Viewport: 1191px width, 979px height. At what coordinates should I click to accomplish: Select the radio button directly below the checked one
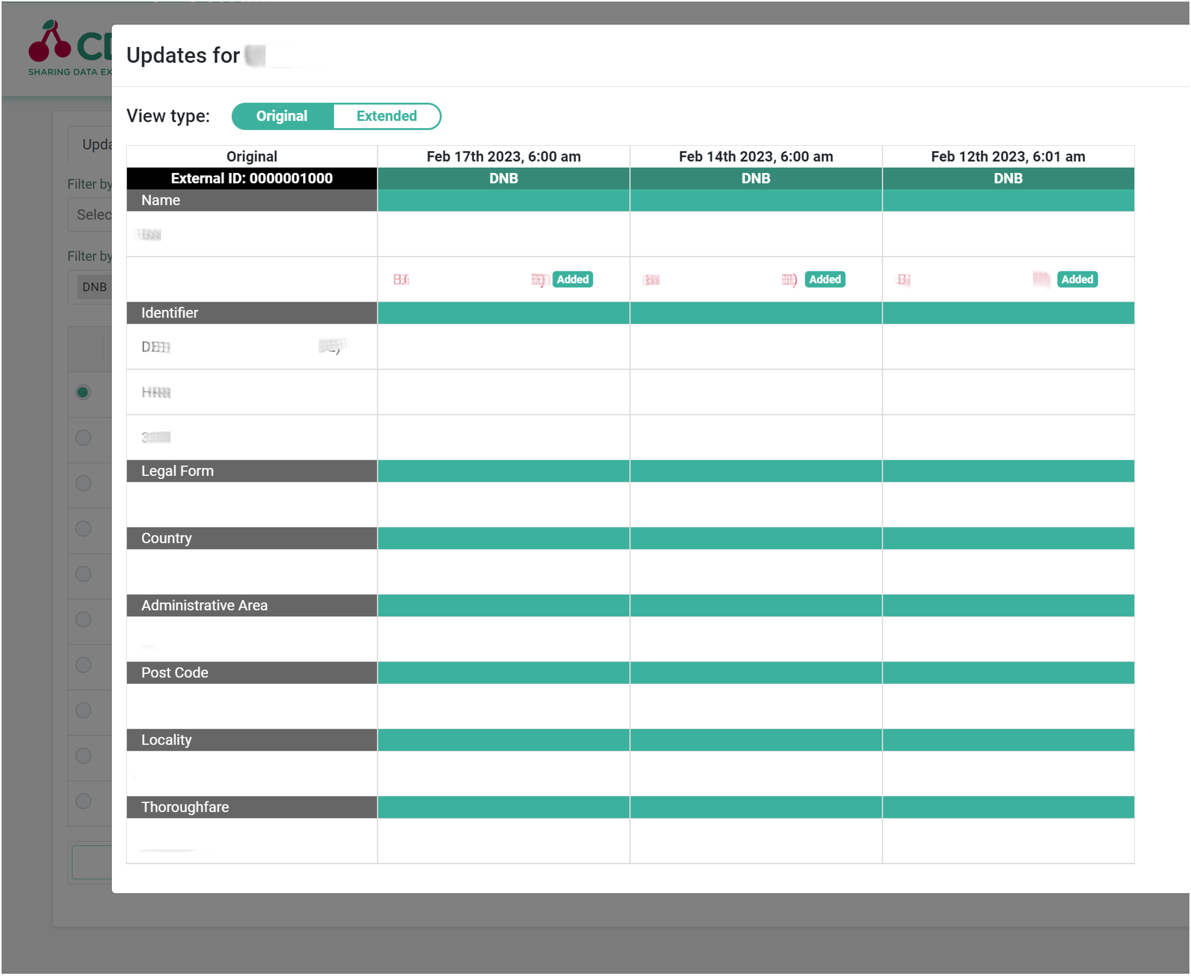(x=84, y=438)
